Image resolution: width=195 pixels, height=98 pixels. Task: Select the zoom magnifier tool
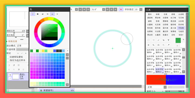tap(153, 45)
